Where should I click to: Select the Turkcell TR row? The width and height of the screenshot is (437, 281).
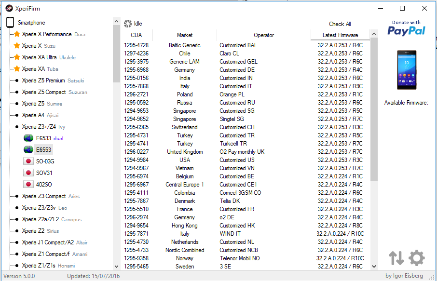pos(245,144)
